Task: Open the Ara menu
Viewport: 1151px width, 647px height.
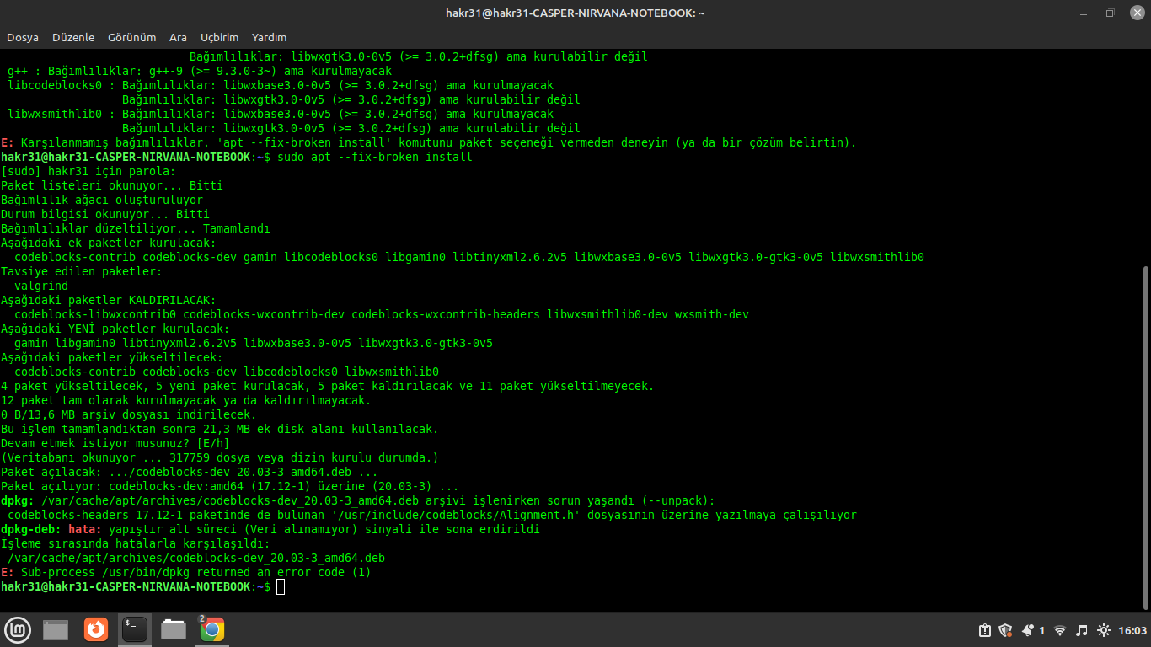Action: pos(178,37)
